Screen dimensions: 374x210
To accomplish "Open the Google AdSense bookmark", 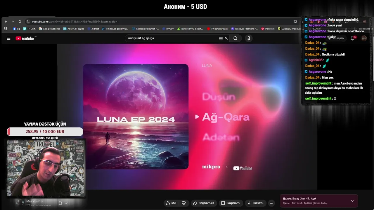I will (x=49, y=29).
